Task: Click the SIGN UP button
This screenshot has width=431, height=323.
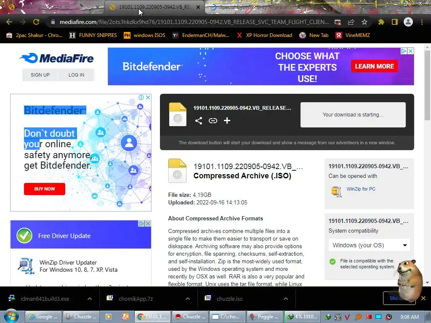Action: [40, 75]
